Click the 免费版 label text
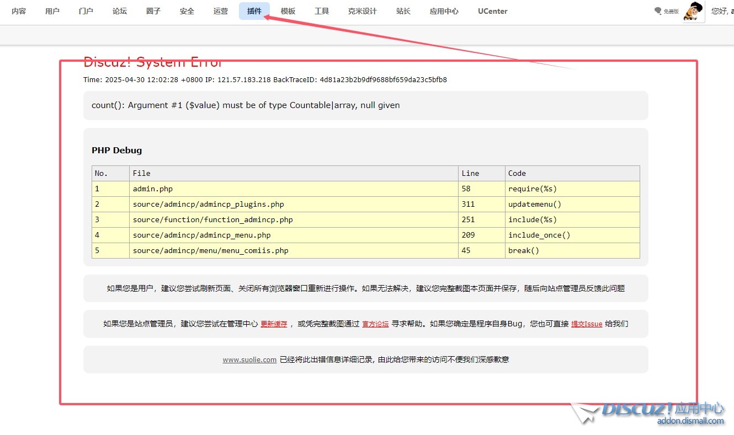This screenshot has height=435, width=734. click(x=671, y=12)
